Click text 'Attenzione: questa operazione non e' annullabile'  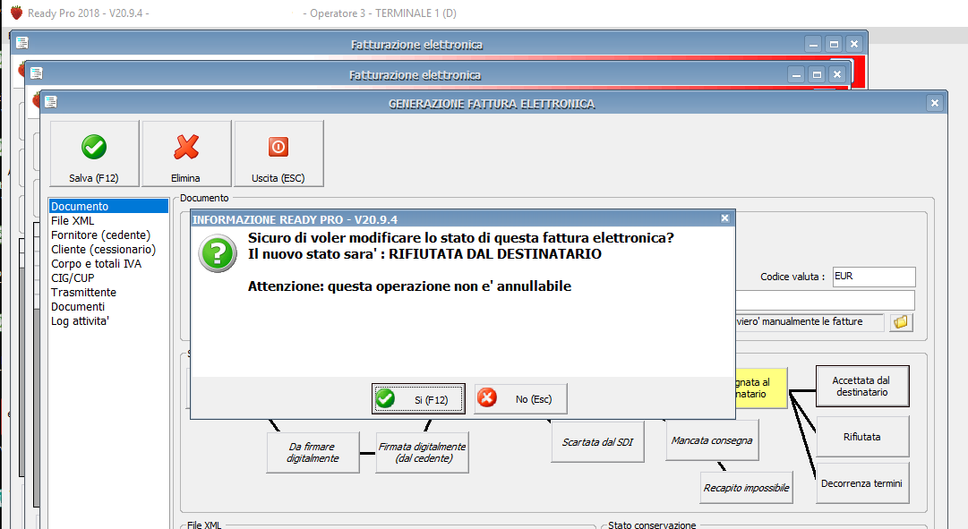click(x=409, y=286)
